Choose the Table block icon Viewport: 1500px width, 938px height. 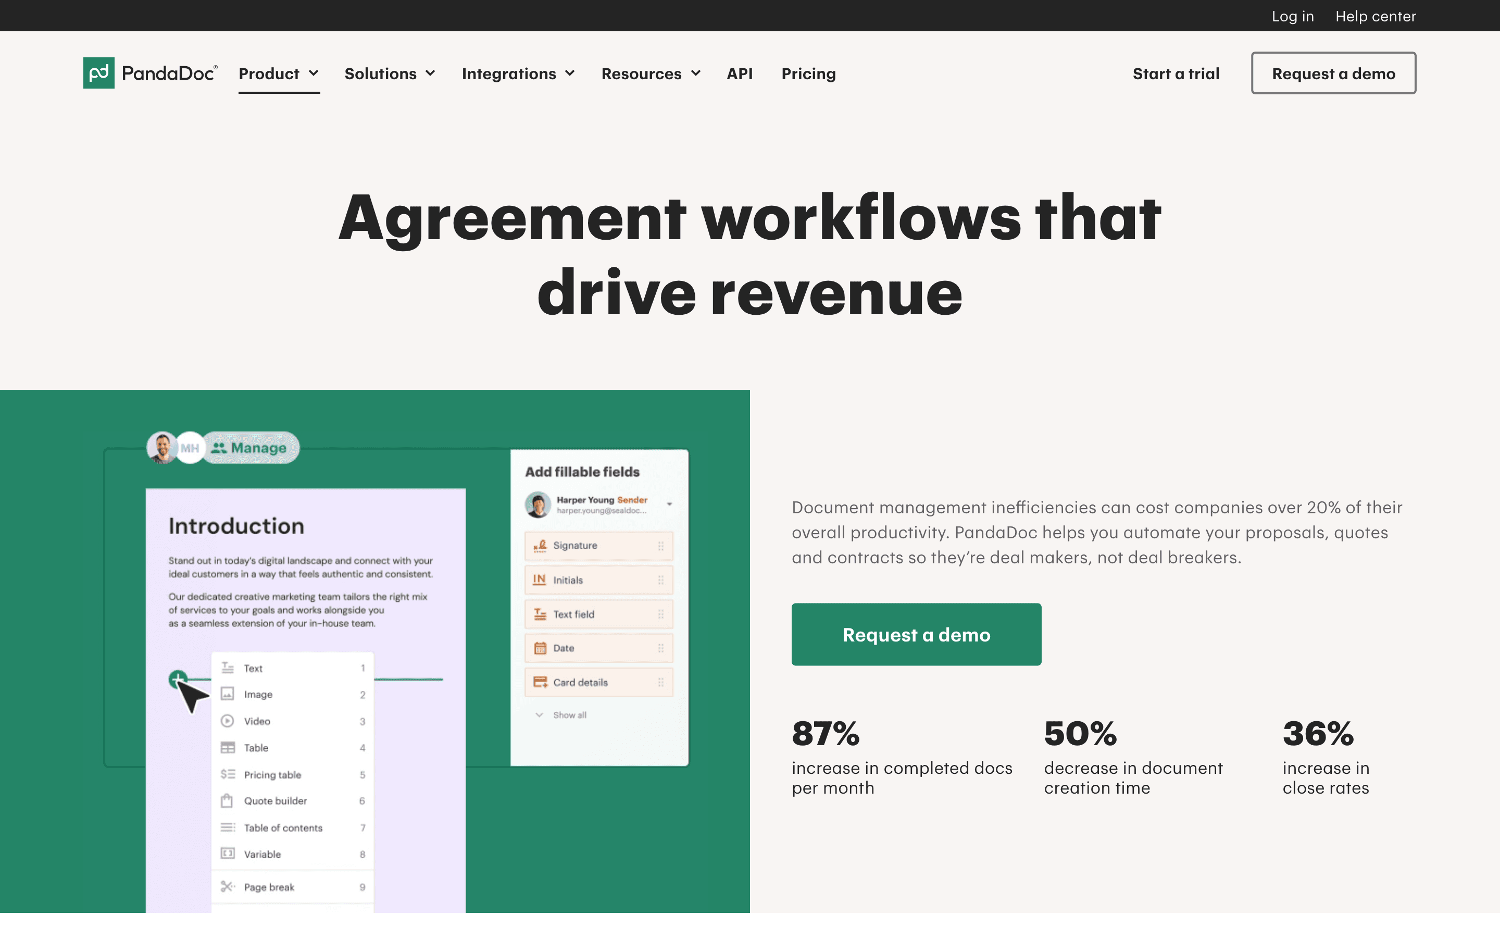(228, 748)
